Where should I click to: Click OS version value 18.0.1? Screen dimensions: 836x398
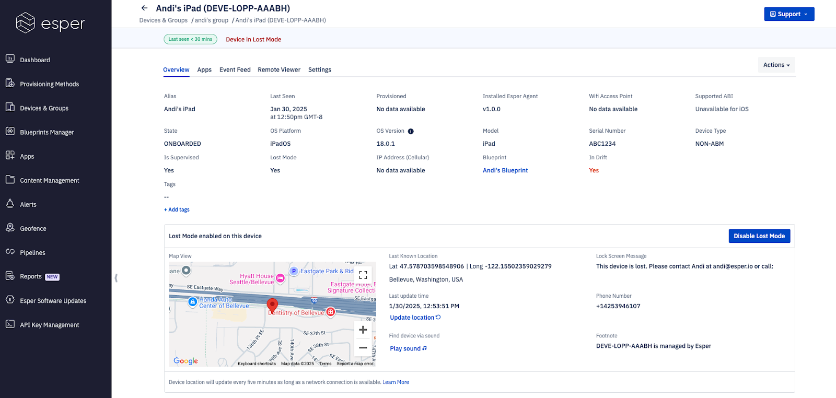point(386,144)
